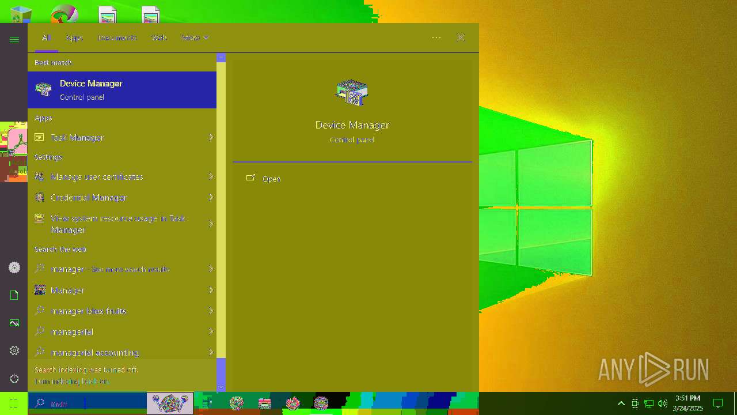This screenshot has width=737, height=415.
Task: Expand Task Manager result arrow
Action: (x=211, y=137)
